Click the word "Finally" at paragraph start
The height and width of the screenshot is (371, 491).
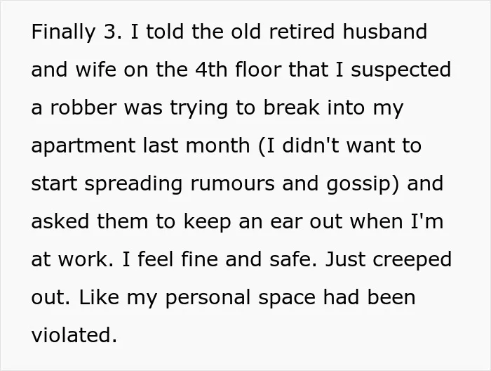click(x=64, y=32)
